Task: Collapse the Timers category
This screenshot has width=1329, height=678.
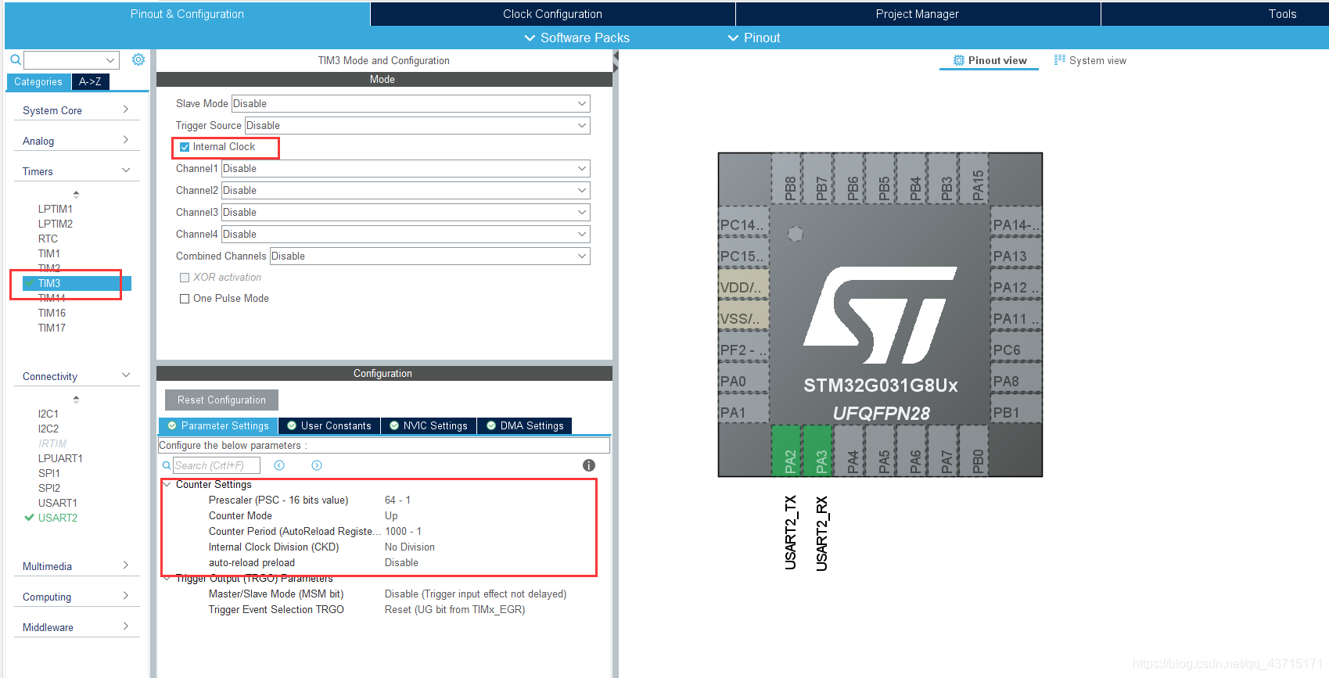Action: [x=77, y=171]
